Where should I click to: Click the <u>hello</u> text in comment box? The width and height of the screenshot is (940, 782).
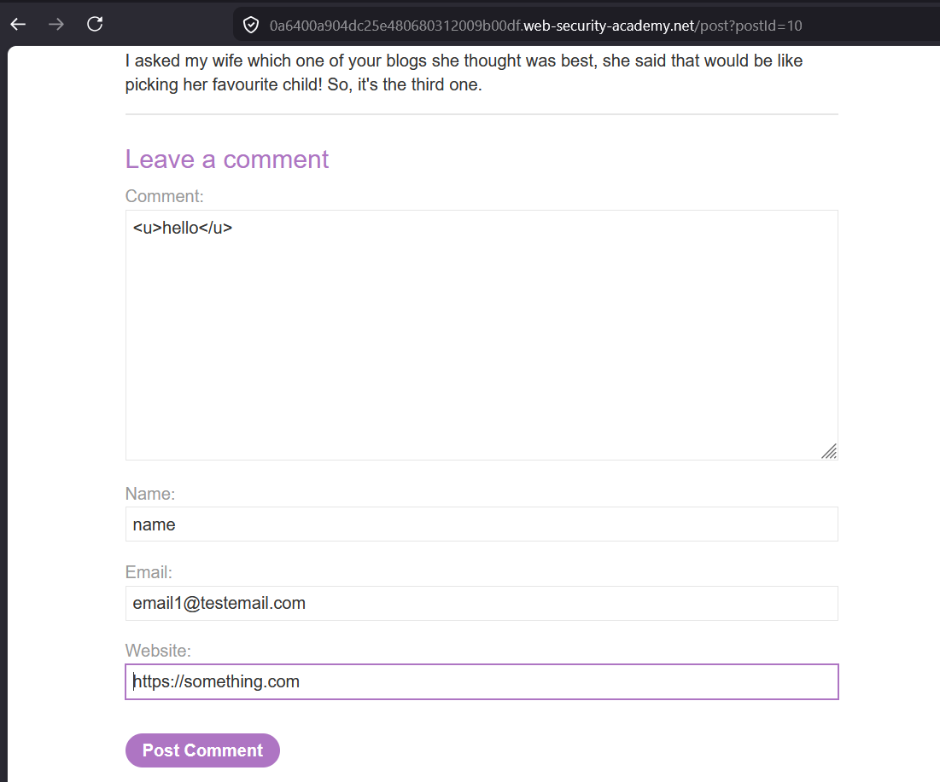click(x=182, y=229)
